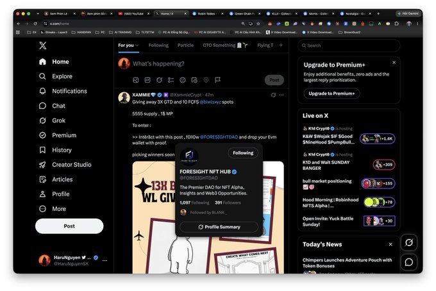Switch to the Robin Tedes browser tab
436x291 pixels.
pos(208,13)
